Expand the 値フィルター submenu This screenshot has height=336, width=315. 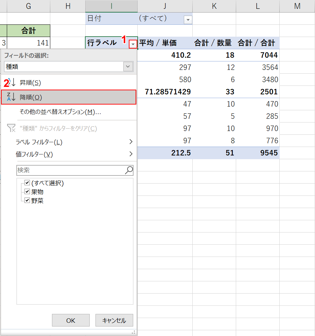[x=130, y=154]
